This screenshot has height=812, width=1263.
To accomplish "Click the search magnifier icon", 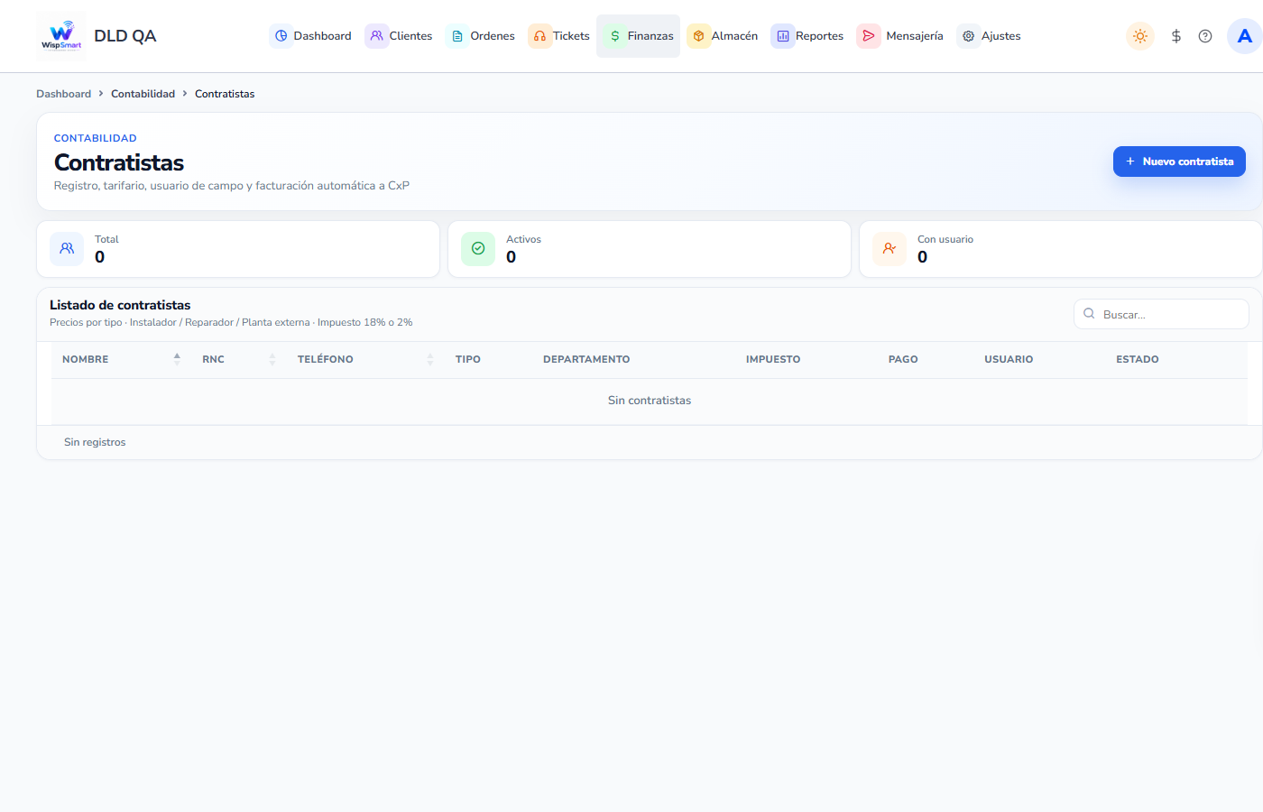I will [x=1089, y=314].
